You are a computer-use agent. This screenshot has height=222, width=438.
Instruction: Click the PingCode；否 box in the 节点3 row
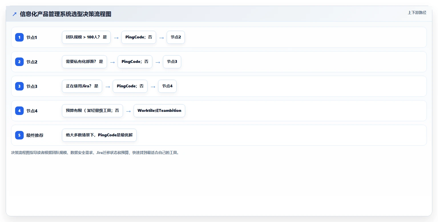pos(130,86)
